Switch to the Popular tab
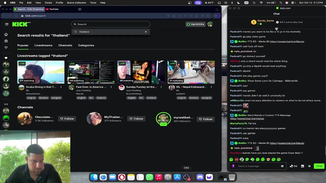 (23, 45)
